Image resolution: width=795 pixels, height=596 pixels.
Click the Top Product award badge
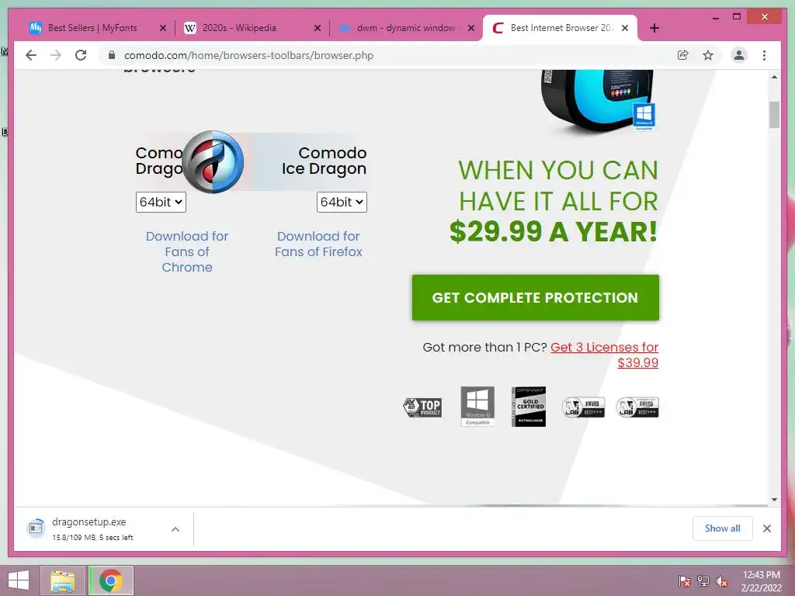point(422,407)
